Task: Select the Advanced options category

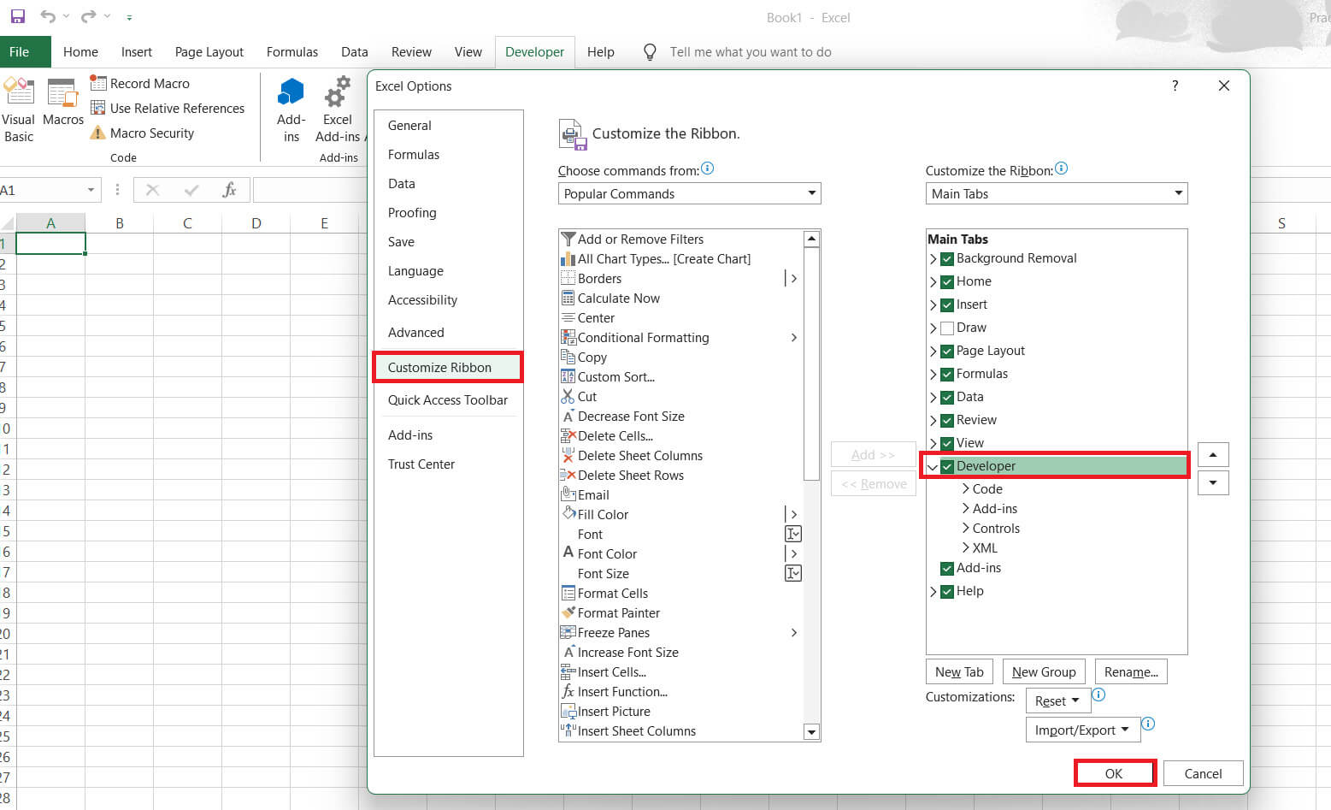Action: coord(448,332)
